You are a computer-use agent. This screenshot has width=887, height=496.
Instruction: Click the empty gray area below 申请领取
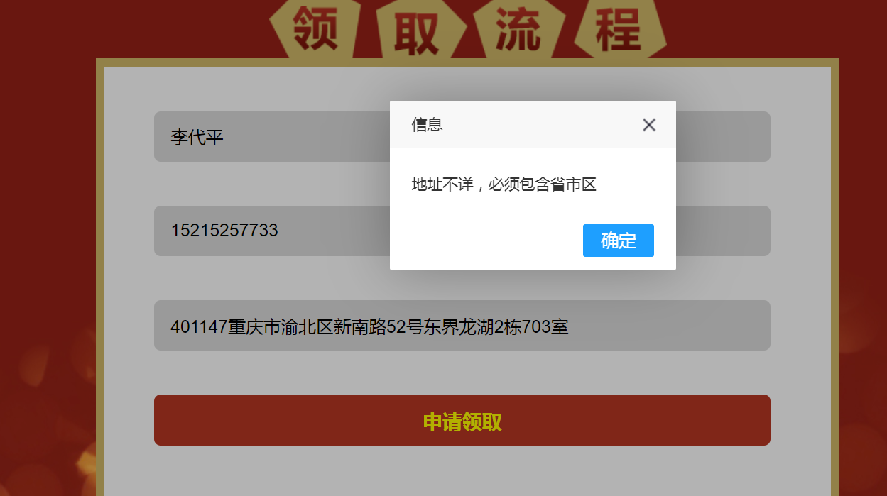pyautogui.click(x=462, y=471)
